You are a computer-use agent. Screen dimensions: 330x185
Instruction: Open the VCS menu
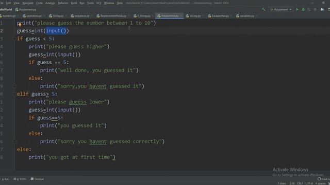click(98, 3)
